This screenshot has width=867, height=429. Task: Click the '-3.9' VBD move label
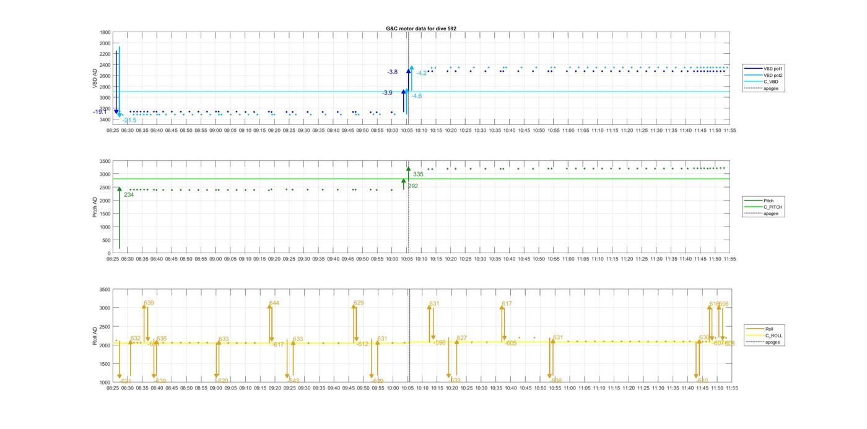coord(387,93)
